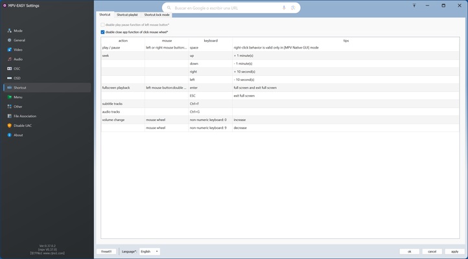This screenshot has height=259, width=468.
Task: Click the reset button
Action: [x=106, y=251]
